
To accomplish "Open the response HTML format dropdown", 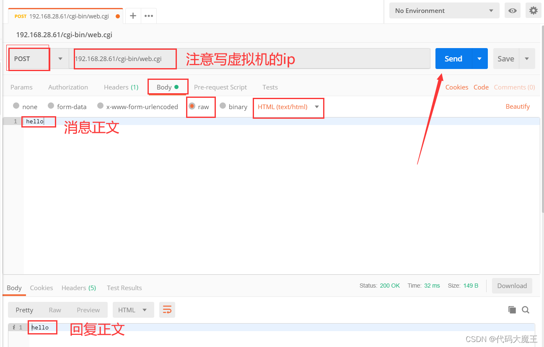I will [133, 310].
